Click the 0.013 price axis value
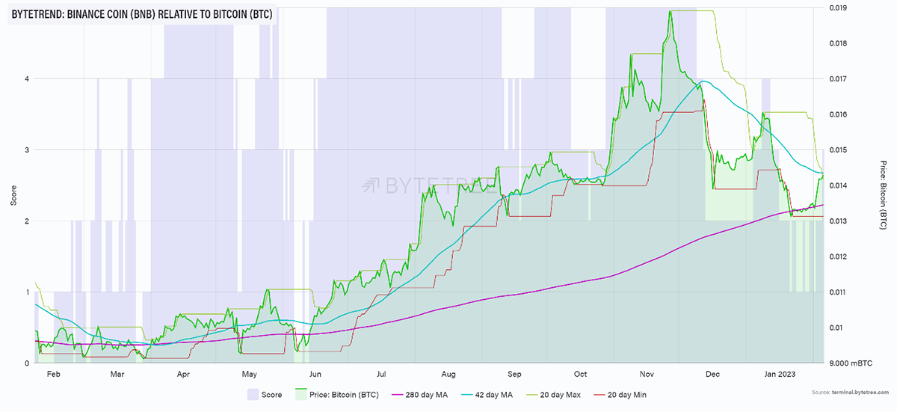This screenshot has width=897, height=412. pyautogui.click(x=839, y=221)
